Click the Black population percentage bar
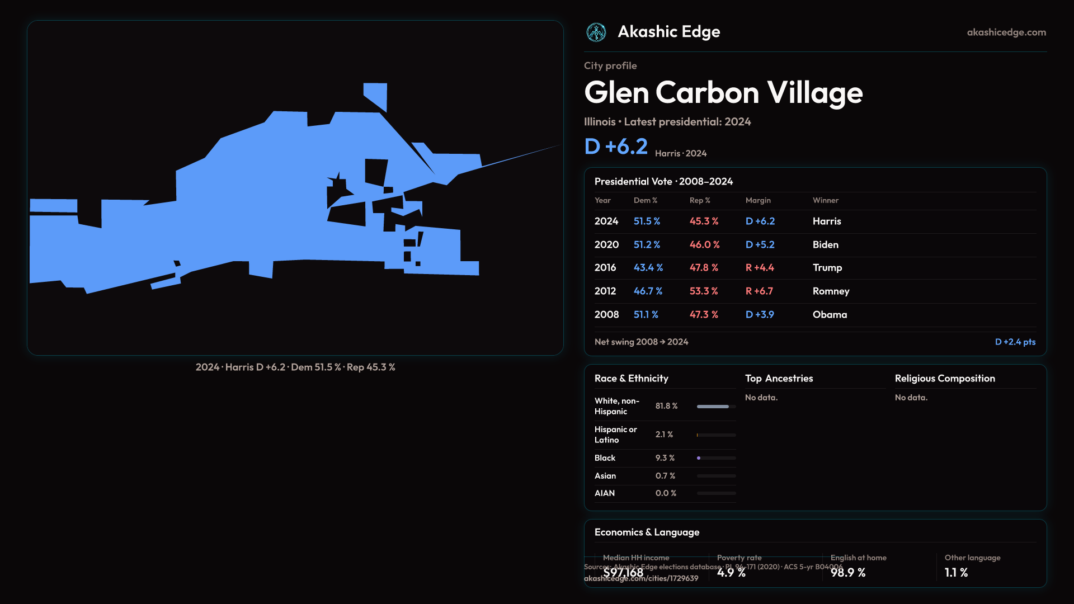The image size is (1074, 604). pos(716,458)
